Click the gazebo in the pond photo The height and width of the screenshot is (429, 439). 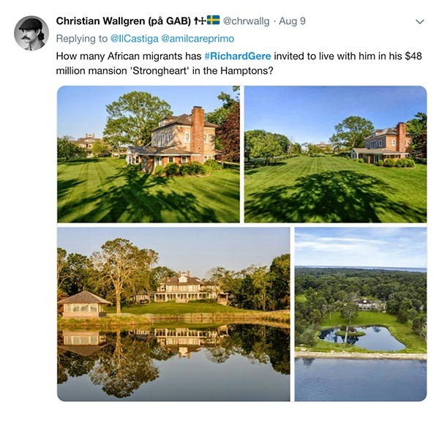[x=84, y=305]
